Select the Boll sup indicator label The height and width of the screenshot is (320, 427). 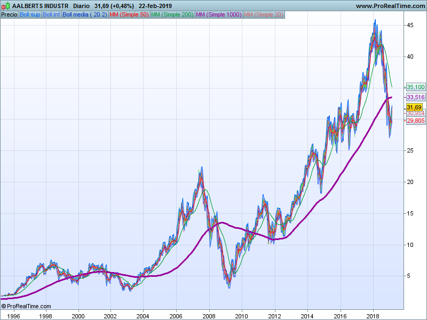(30, 15)
